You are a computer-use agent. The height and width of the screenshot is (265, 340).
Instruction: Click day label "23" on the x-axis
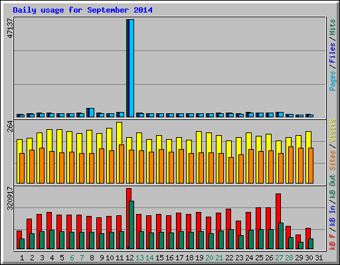[239, 258]
